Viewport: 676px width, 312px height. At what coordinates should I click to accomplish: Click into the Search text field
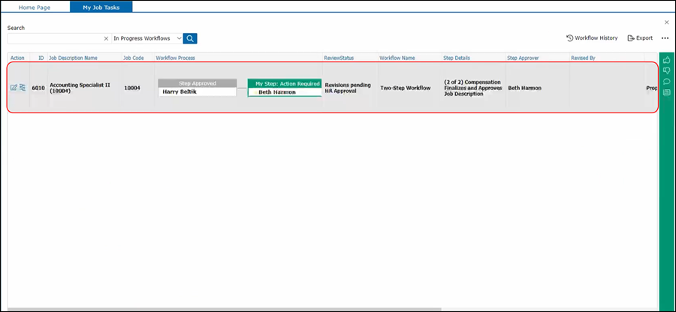point(54,38)
